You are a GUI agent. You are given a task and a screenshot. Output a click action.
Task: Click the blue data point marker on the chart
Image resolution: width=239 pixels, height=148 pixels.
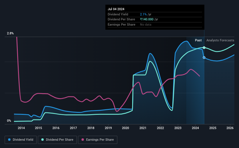pos(204,57)
